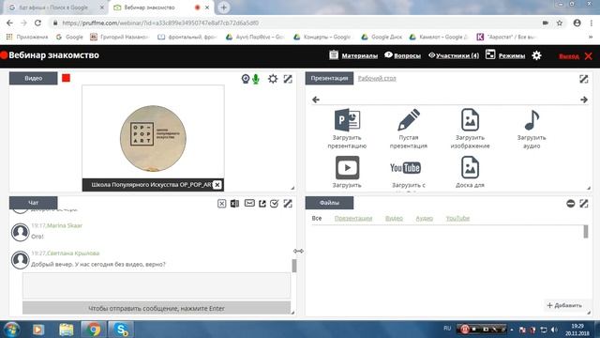The image size is (600, 338).
Task: Open a new Chrome tab
Action: 224,8
